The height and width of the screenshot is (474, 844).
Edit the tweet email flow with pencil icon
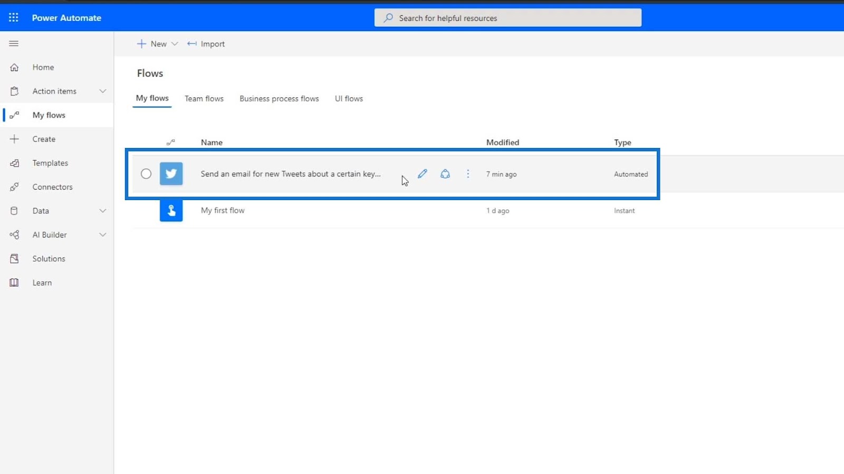tap(423, 174)
